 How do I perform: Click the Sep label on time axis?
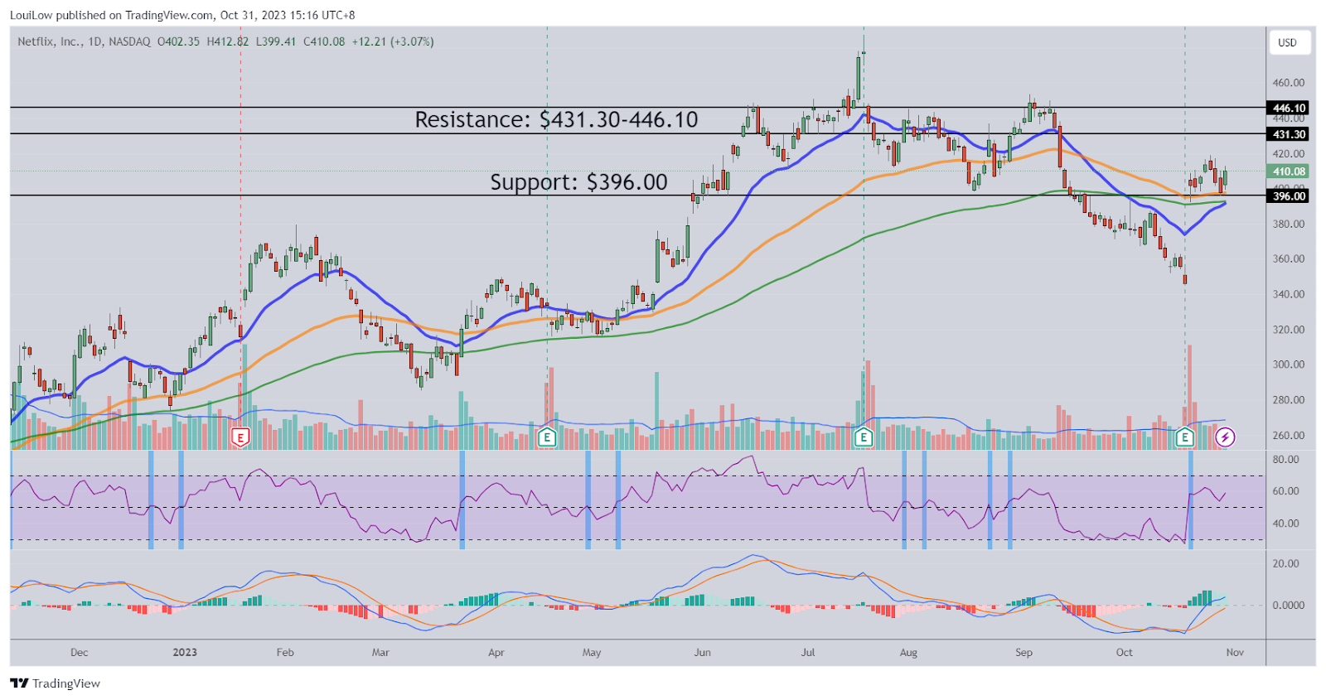coord(1024,653)
